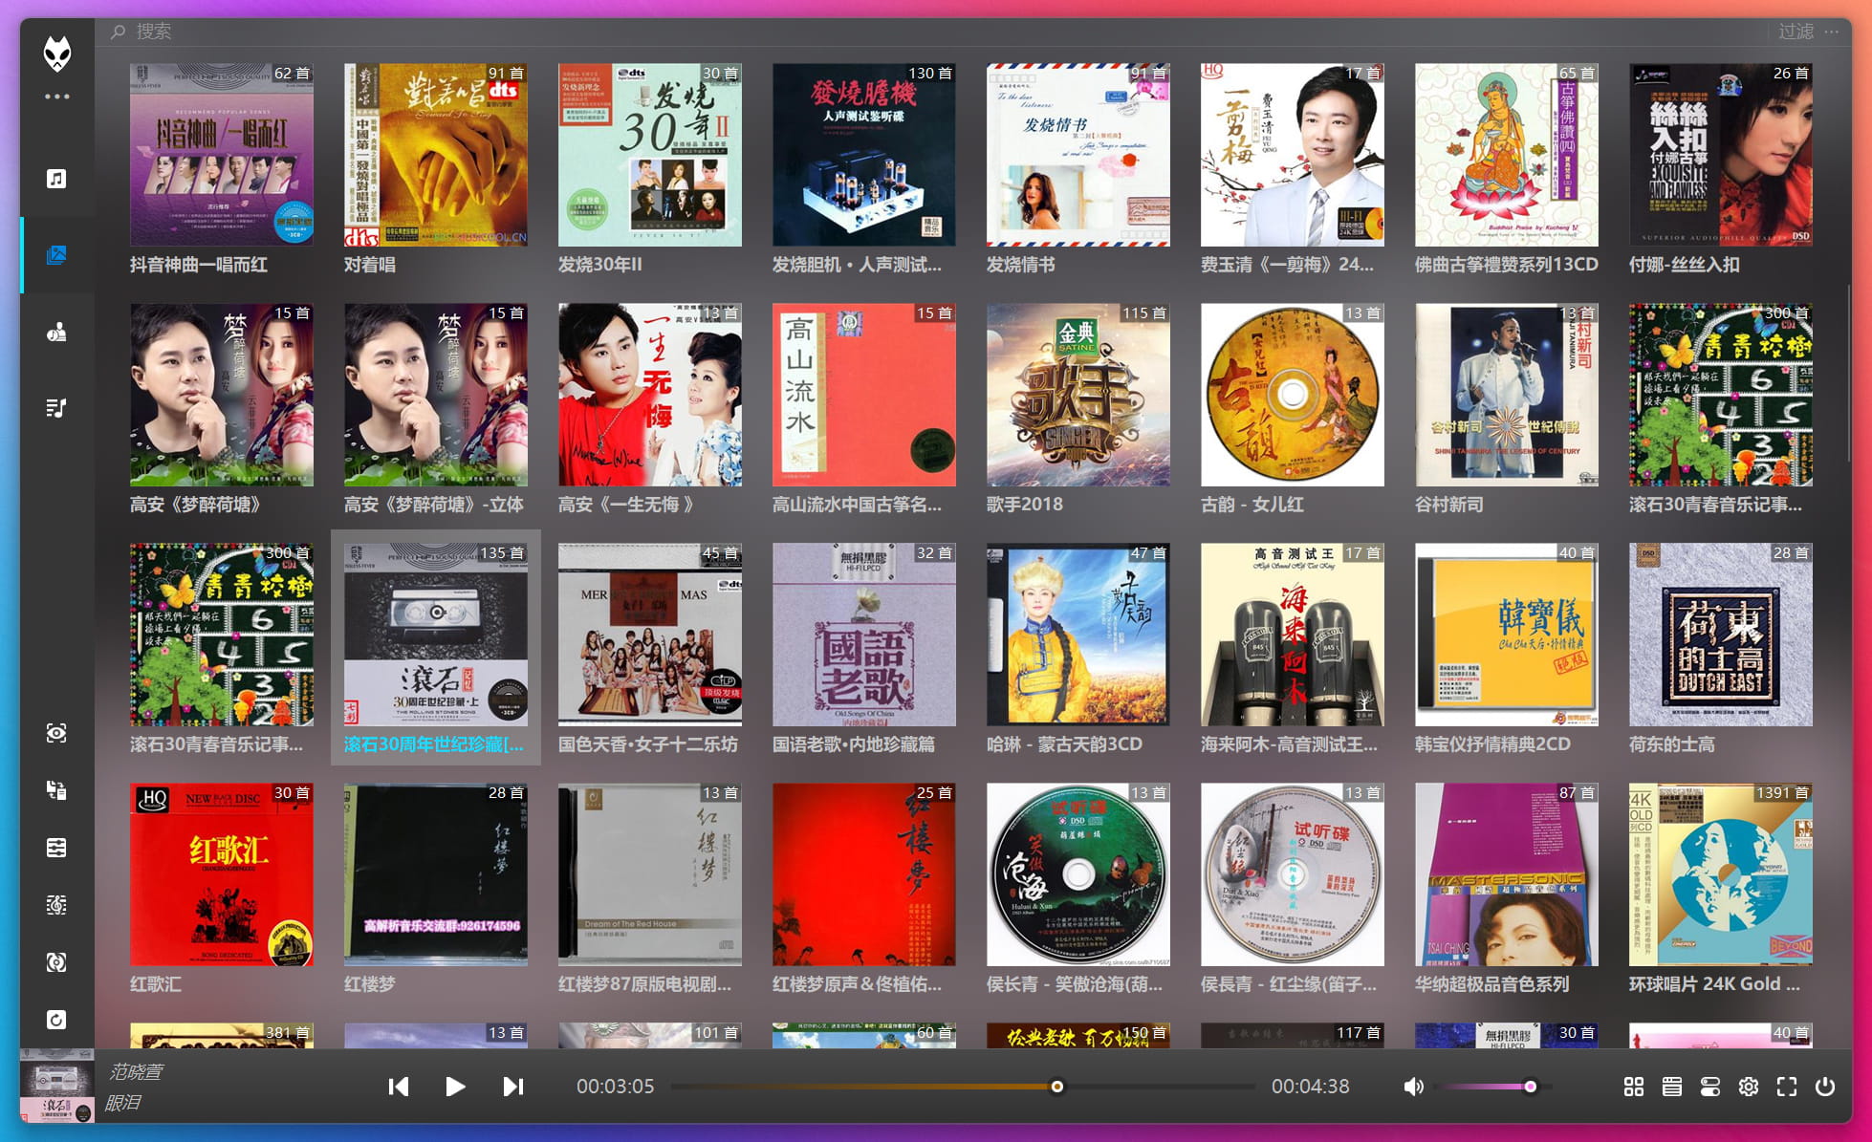This screenshot has height=1142, width=1872.
Task: Mute the volume speaker icon
Action: 1413,1087
